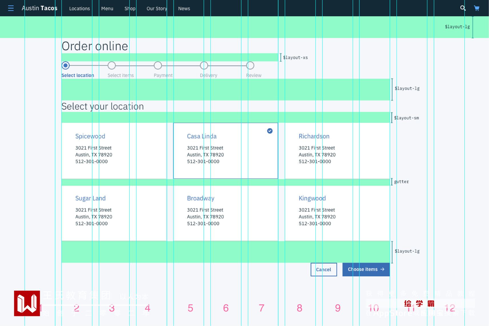Viewport: 489px width, 326px height.
Task: Click the Delivery step label
Action: [209, 75]
